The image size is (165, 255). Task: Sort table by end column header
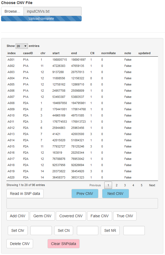click(x=74, y=53)
